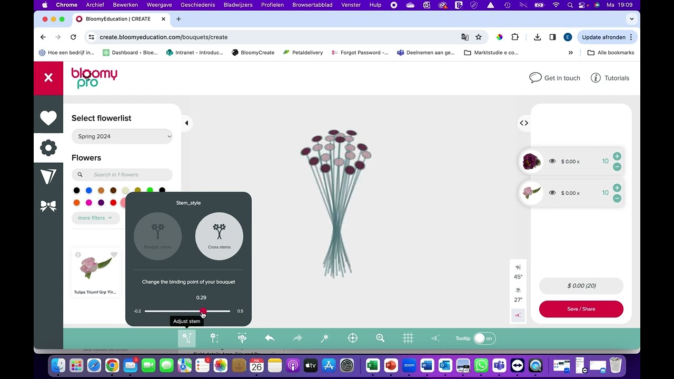Click Get in touch link
Viewport: 674px width, 379px height.
pos(555,78)
